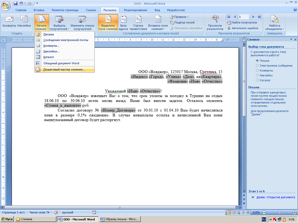Insert Блок адреса
Screen dimensions: 298x223
click(123, 22)
